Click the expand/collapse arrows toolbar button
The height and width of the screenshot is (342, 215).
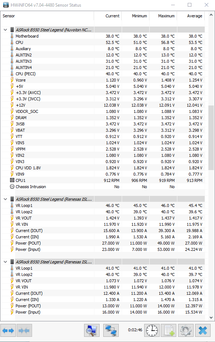click(x=8, y=330)
